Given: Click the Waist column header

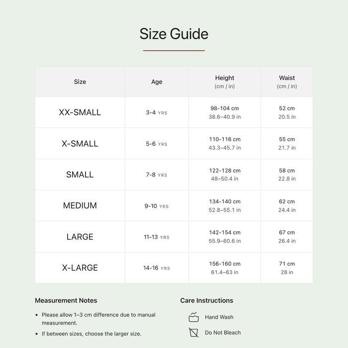Looking at the screenshot, I should click(287, 82).
